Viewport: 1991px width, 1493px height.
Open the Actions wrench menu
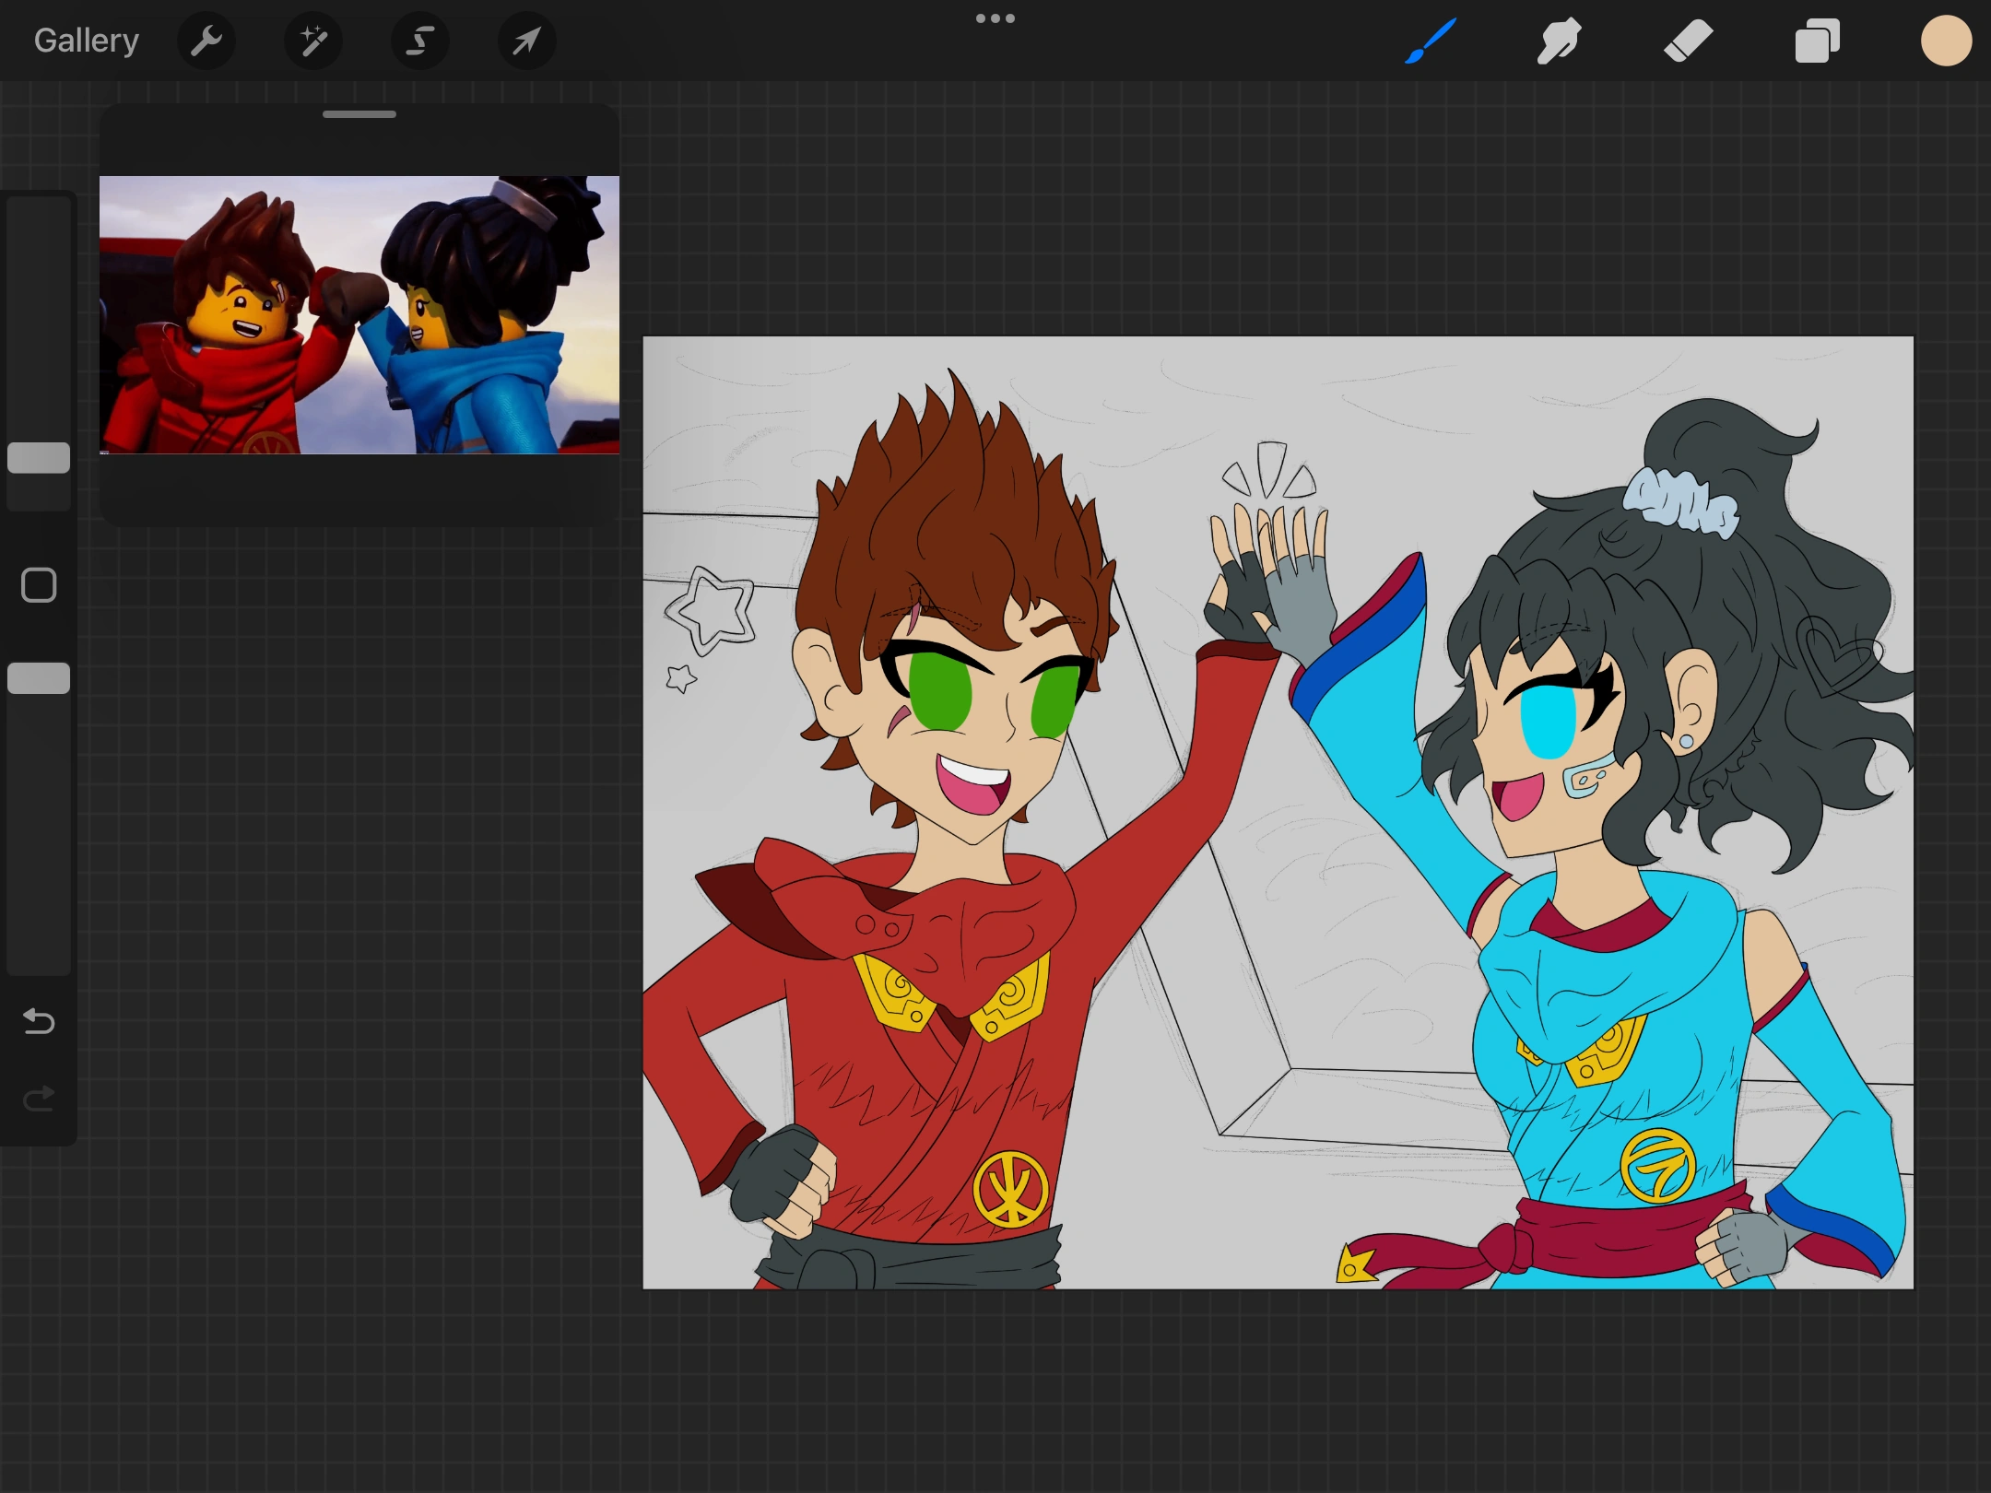[x=206, y=41]
